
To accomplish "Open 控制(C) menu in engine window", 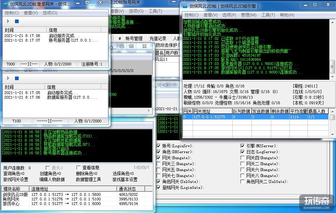I will [191, 15].
